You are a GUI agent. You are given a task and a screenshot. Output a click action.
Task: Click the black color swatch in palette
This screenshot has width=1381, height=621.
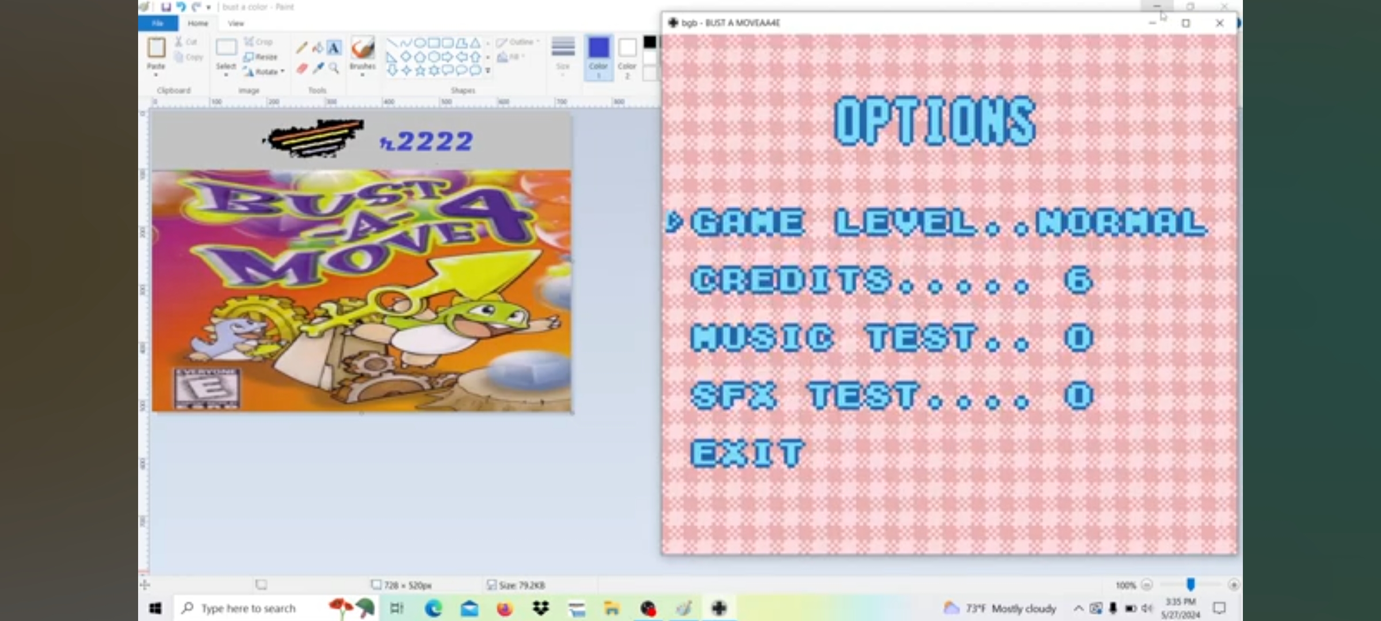pyautogui.click(x=650, y=42)
